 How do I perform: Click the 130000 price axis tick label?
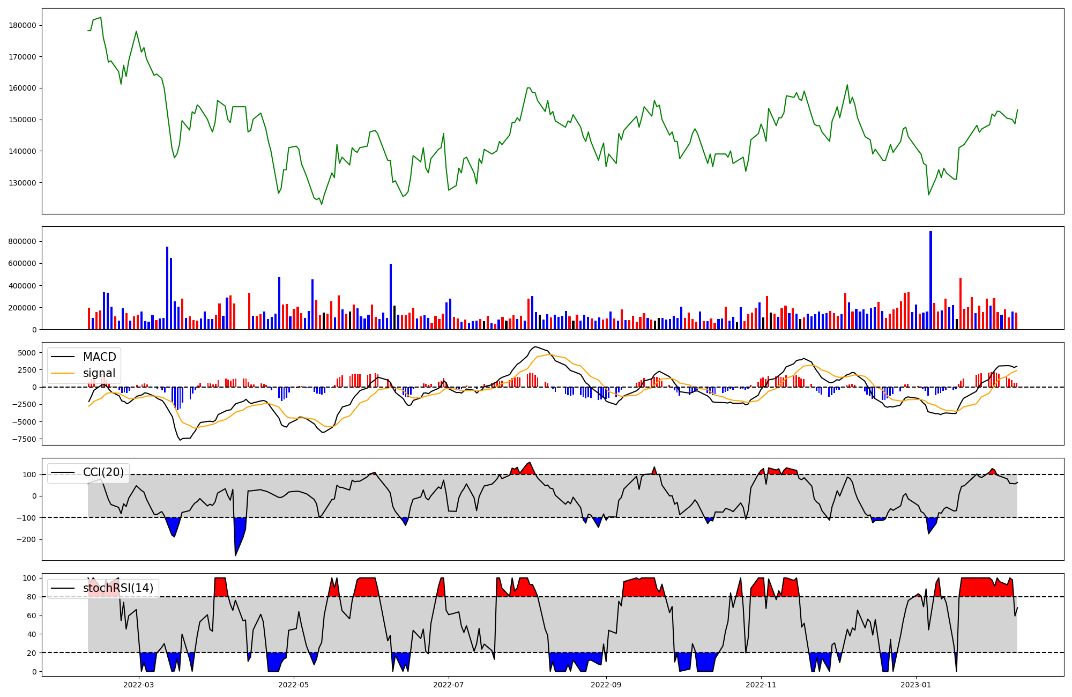coord(23,183)
